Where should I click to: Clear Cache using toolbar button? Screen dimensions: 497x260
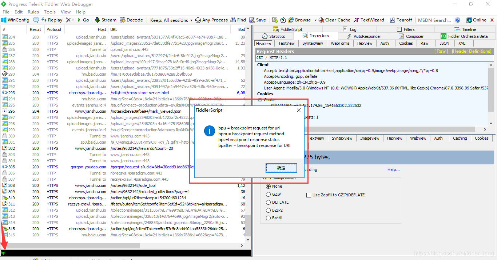(334, 20)
